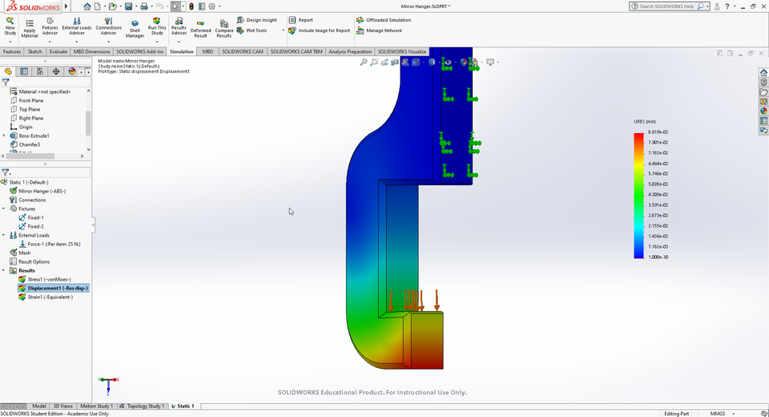769x417 pixels.
Task: Collapse the Fixtures folder
Action: [x=4, y=208]
